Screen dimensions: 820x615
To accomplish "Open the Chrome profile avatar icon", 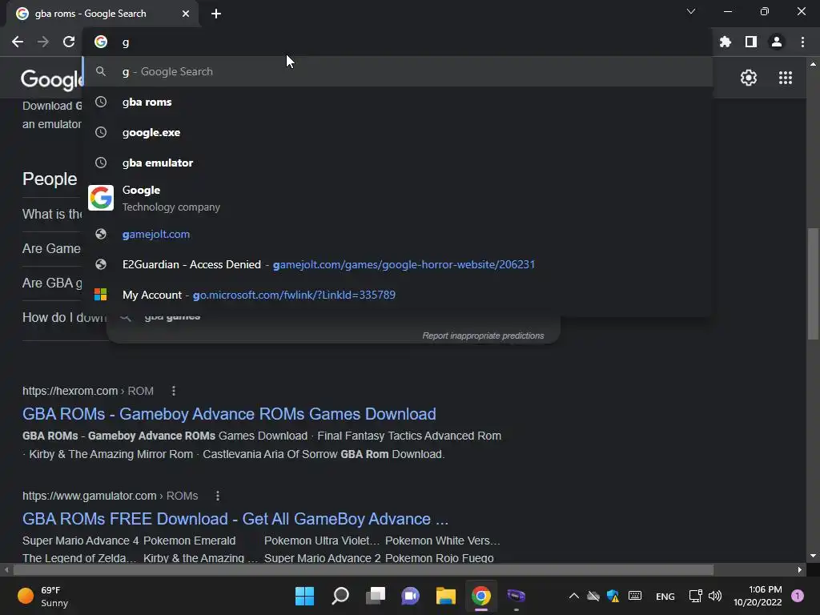I will [x=777, y=42].
